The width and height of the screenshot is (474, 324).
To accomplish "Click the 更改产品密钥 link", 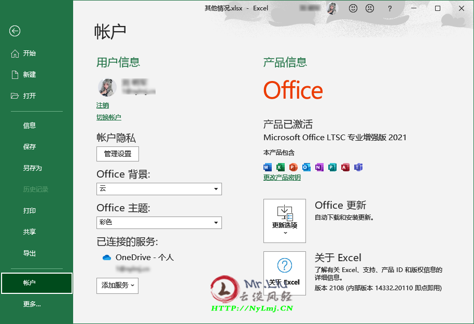I will (282, 178).
